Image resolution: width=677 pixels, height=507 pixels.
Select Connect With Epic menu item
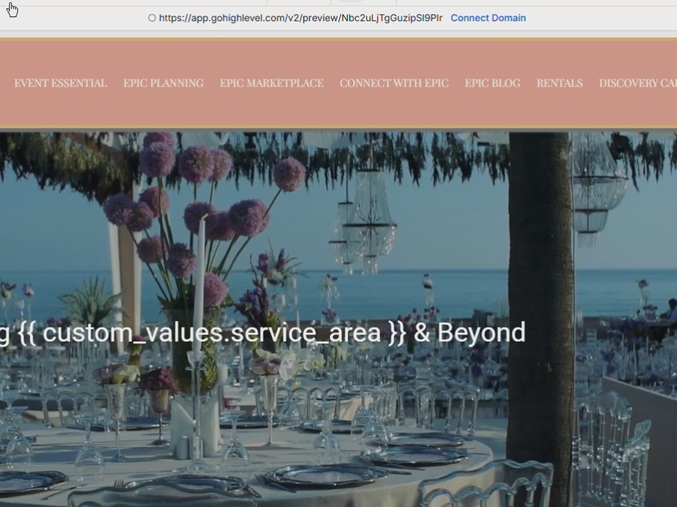pos(394,83)
